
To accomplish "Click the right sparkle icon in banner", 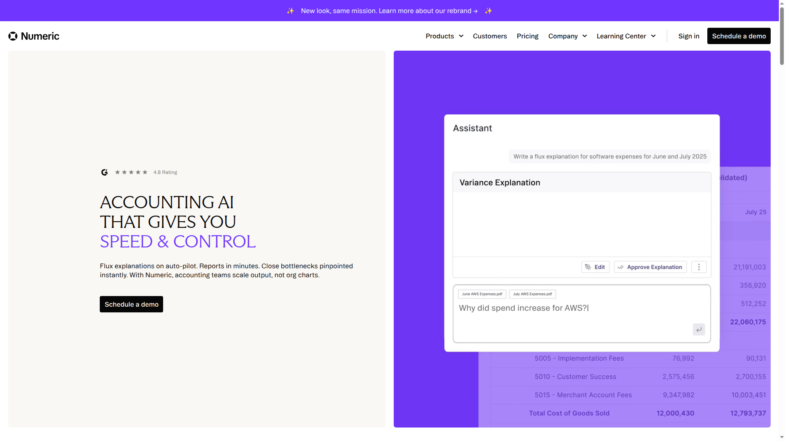I will click(488, 11).
